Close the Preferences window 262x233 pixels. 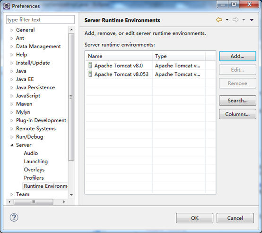coord(249,4)
